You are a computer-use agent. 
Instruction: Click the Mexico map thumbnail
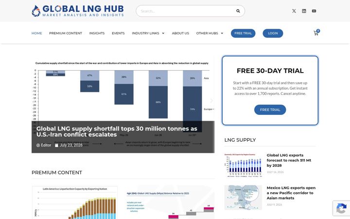click(243, 198)
